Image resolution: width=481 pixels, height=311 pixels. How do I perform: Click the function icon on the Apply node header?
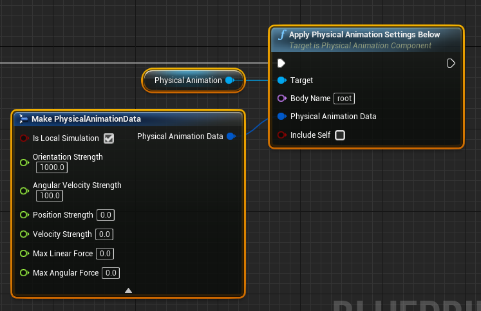point(282,35)
